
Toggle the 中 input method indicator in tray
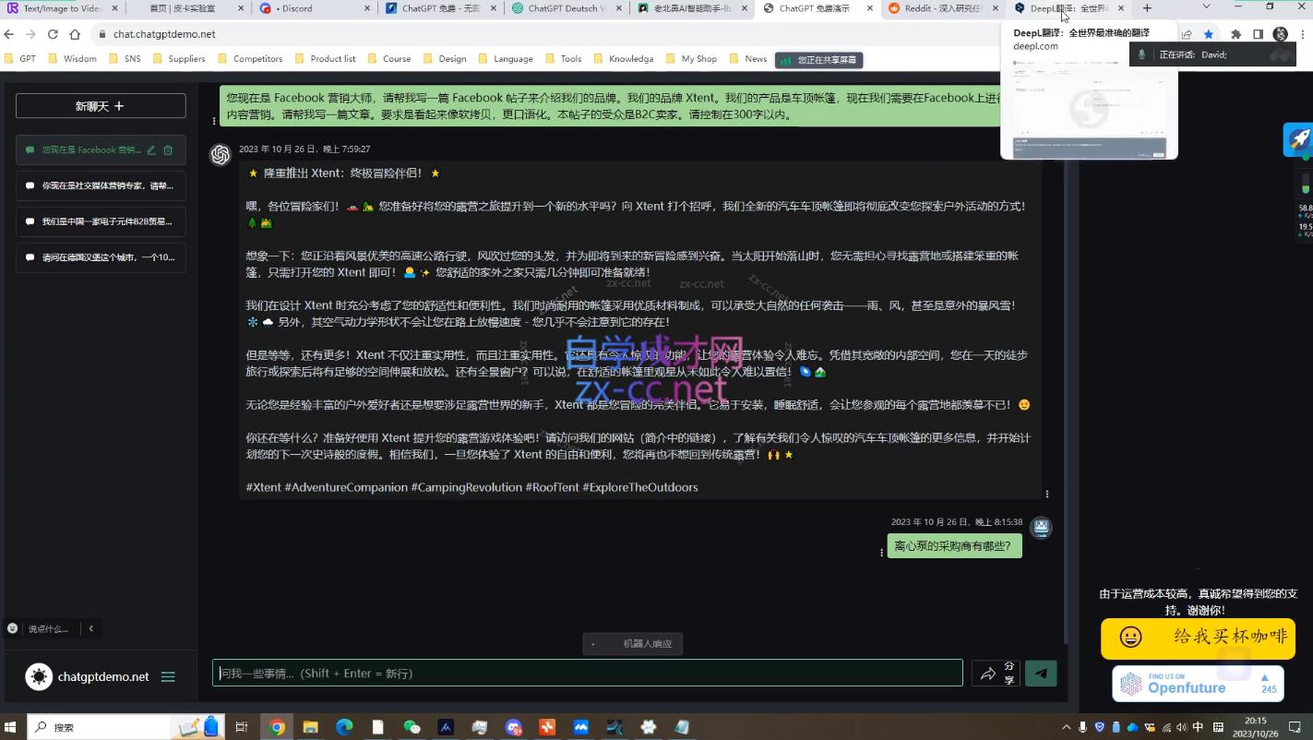[x=1198, y=727]
